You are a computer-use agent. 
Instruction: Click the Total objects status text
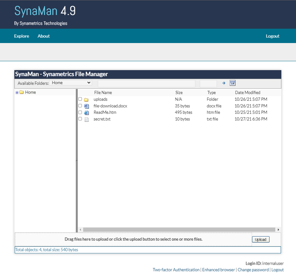coord(46,250)
